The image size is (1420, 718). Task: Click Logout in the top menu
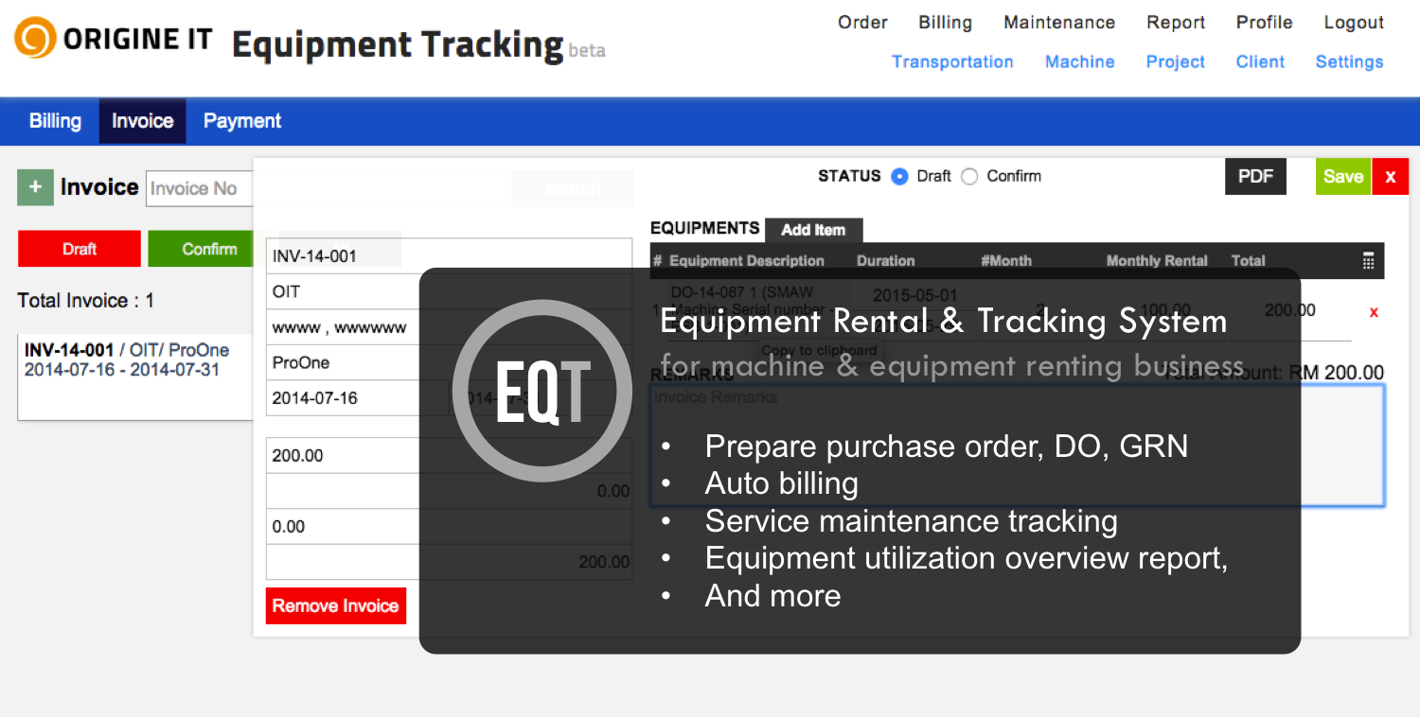[1354, 23]
